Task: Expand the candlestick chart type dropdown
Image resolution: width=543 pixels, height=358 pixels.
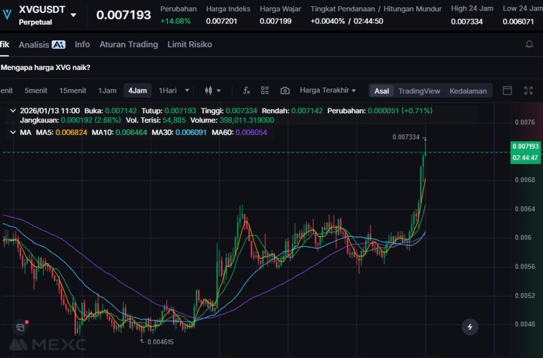Action: 213,91
